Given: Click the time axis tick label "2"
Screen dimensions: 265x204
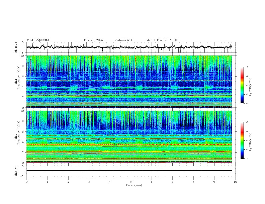Looking at the screenshot, I should point(68,182).
